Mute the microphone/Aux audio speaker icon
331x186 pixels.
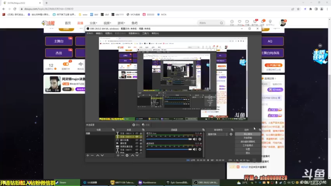[194, 139]
